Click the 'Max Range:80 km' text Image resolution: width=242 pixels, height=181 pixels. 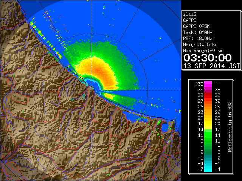click(203, 51)
